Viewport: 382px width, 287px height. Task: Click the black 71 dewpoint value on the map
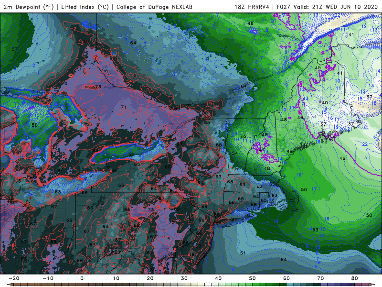(124, 107)
